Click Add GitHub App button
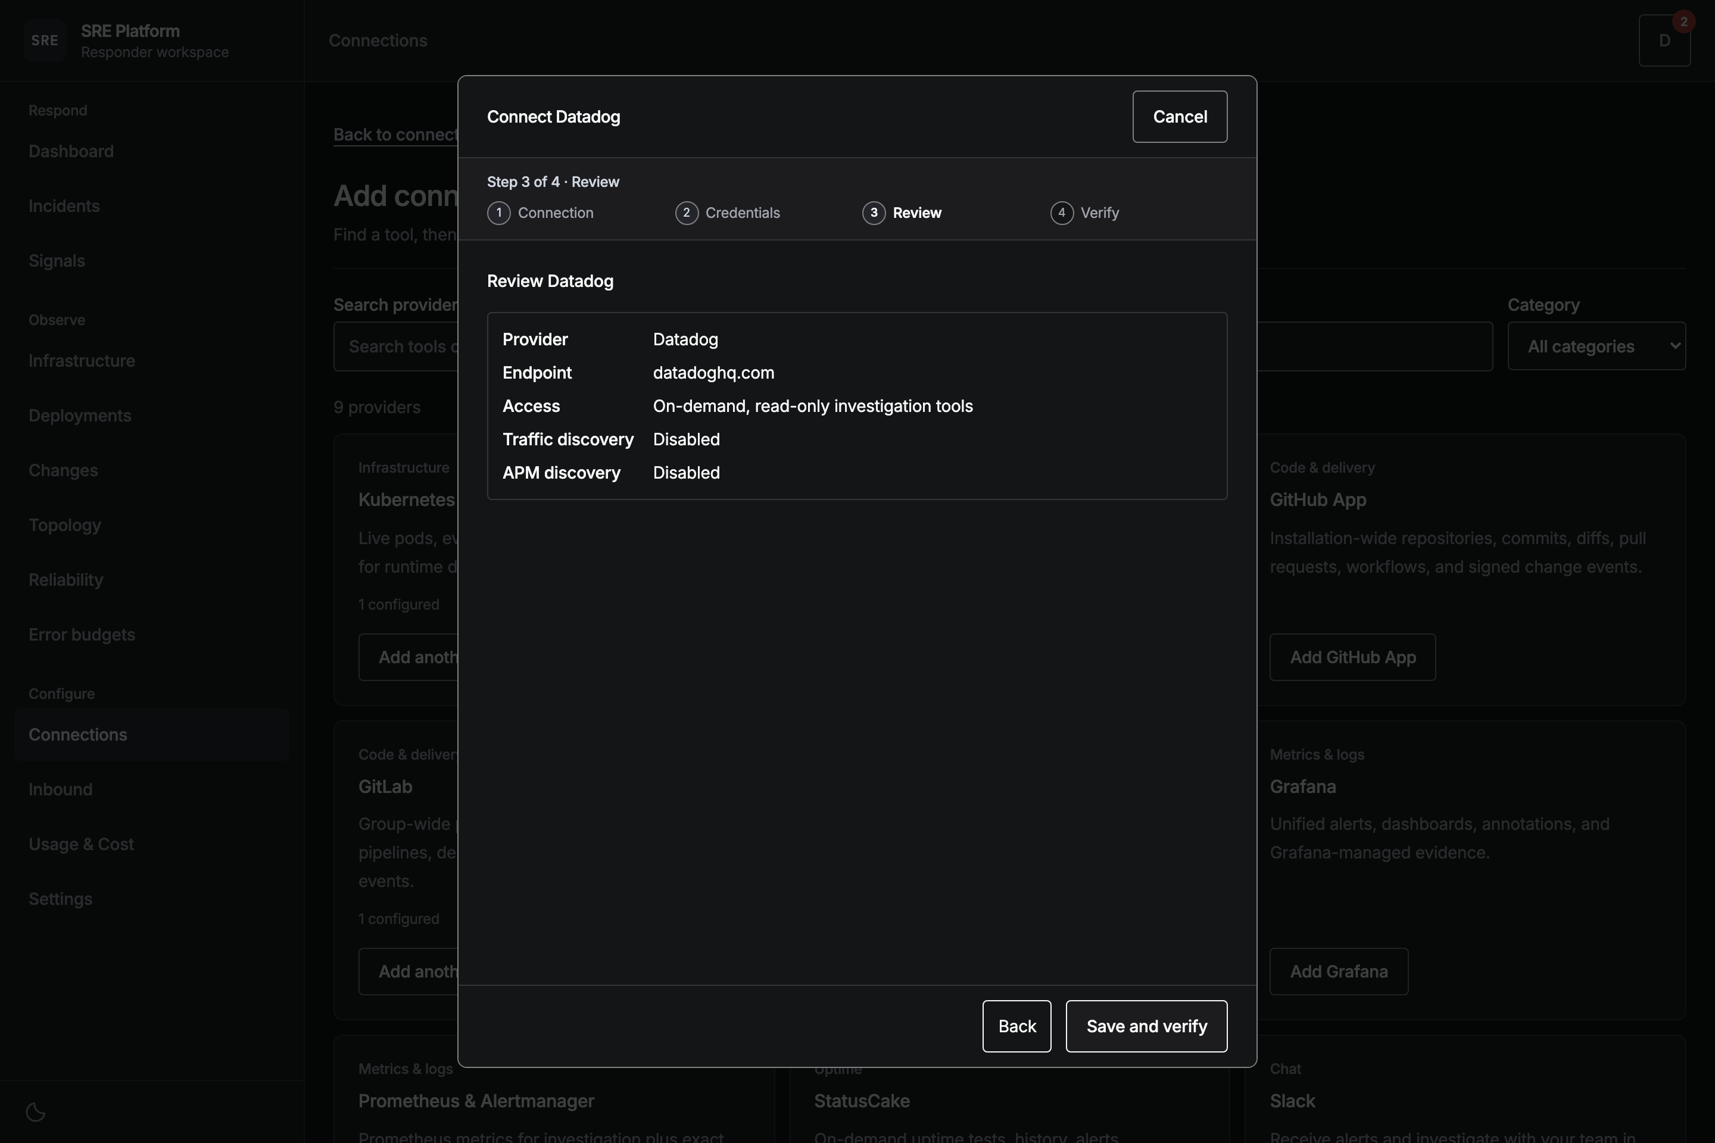Viewport: 1715px width, 1143px height. 1352,657
